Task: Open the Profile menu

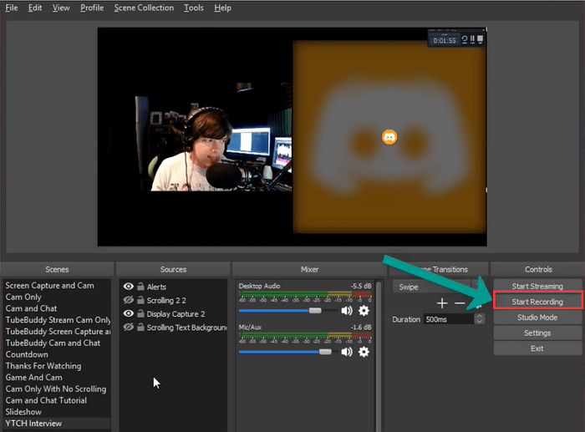Action: click(x=92, y=8)
